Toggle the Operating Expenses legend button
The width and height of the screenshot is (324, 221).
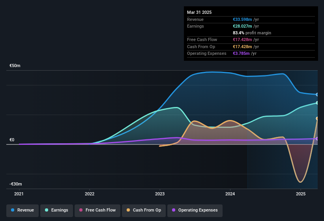click(195, 210)
